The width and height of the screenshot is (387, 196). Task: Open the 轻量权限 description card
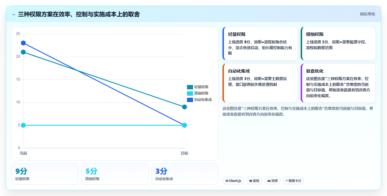[260, 43]
